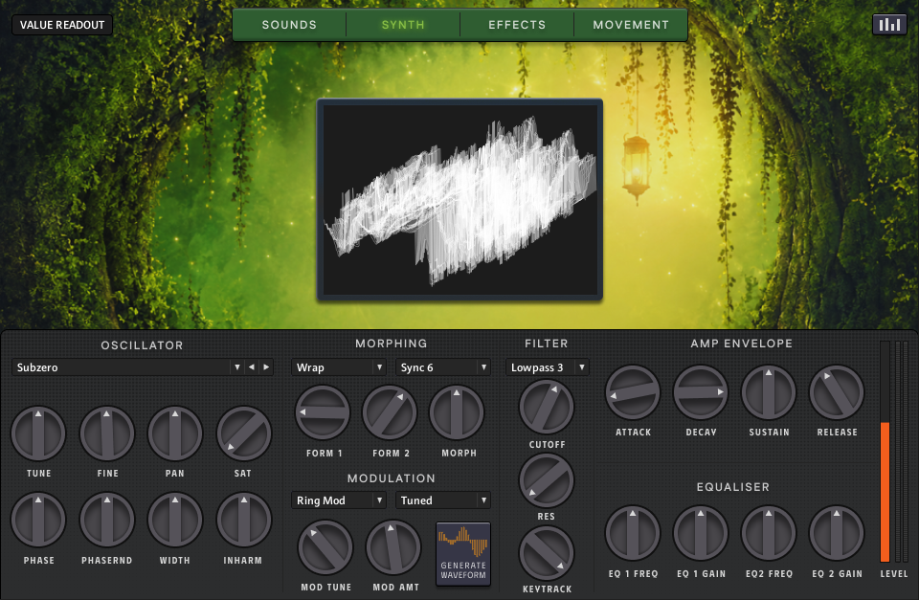Click the KEYTRACK knob
Viewport: 919px width, 600px height.
click(x=547, y=553)
